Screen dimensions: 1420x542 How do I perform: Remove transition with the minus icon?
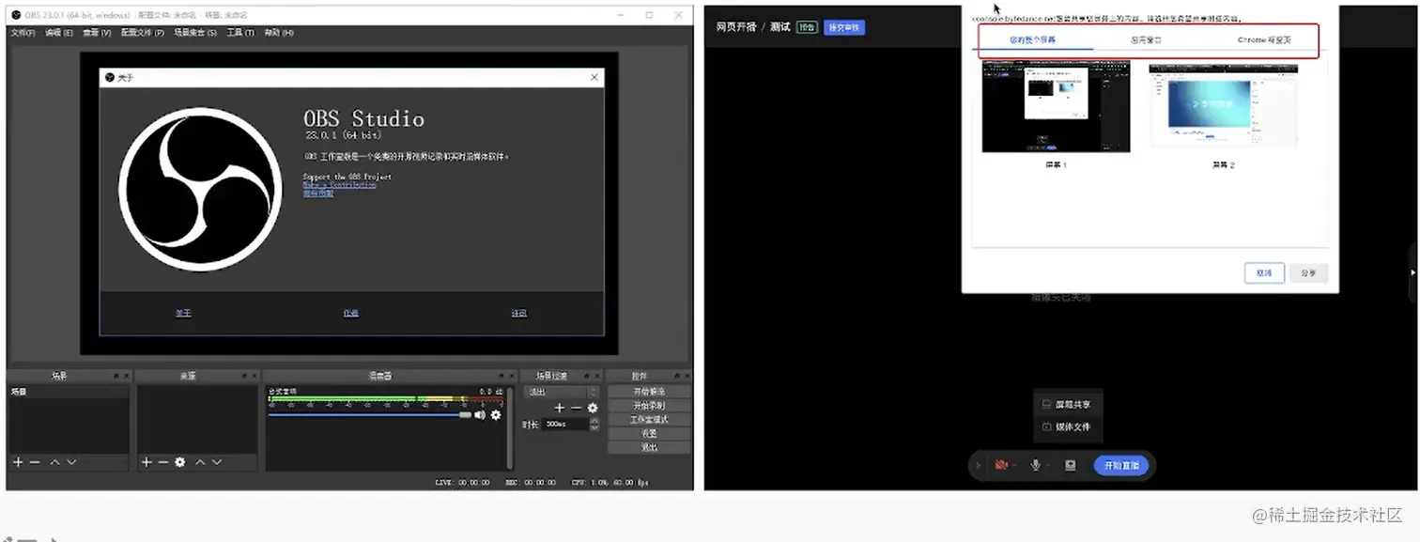576,408
